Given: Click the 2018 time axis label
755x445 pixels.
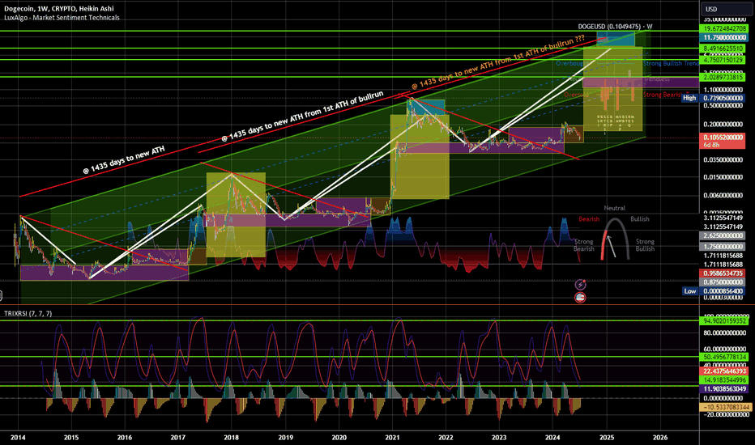Looking at the screenshot, I should [231, 437].
